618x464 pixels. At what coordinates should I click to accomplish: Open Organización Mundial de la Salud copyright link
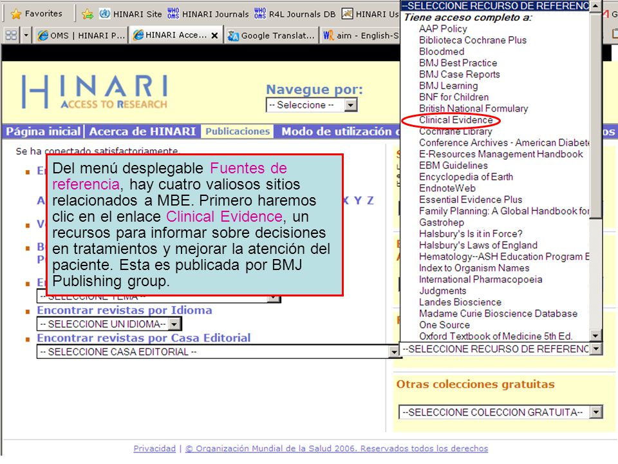(337, 449)
